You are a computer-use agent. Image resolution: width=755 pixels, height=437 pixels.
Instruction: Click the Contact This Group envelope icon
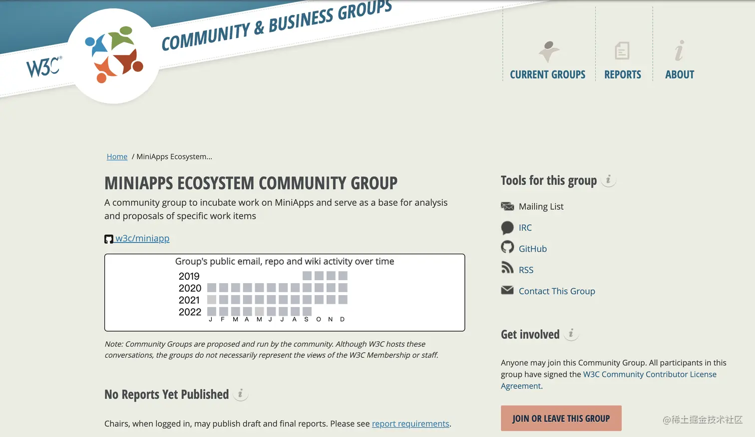click(x=507, y=290)
